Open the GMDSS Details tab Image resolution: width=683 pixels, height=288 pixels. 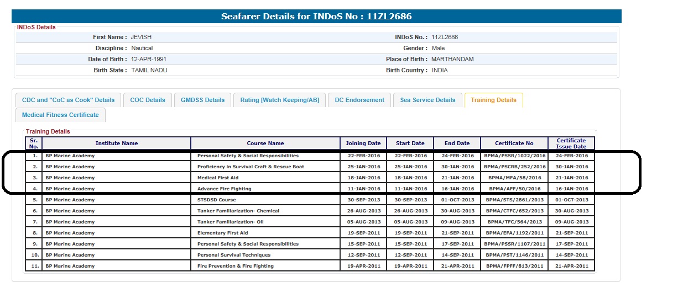203,100
